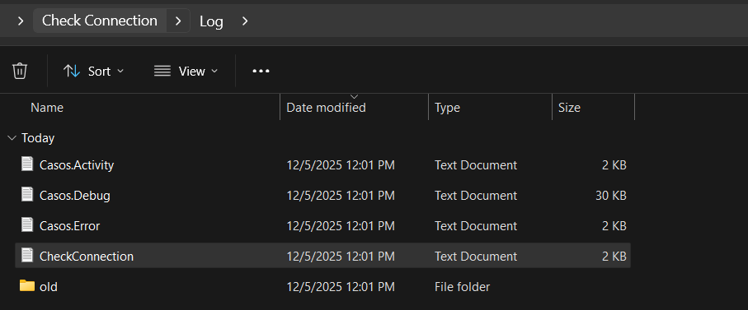Expand chevron after Check Connection breadcrumb
The height and width of the screenshot is (310, 748).
(x=178, y=21)
